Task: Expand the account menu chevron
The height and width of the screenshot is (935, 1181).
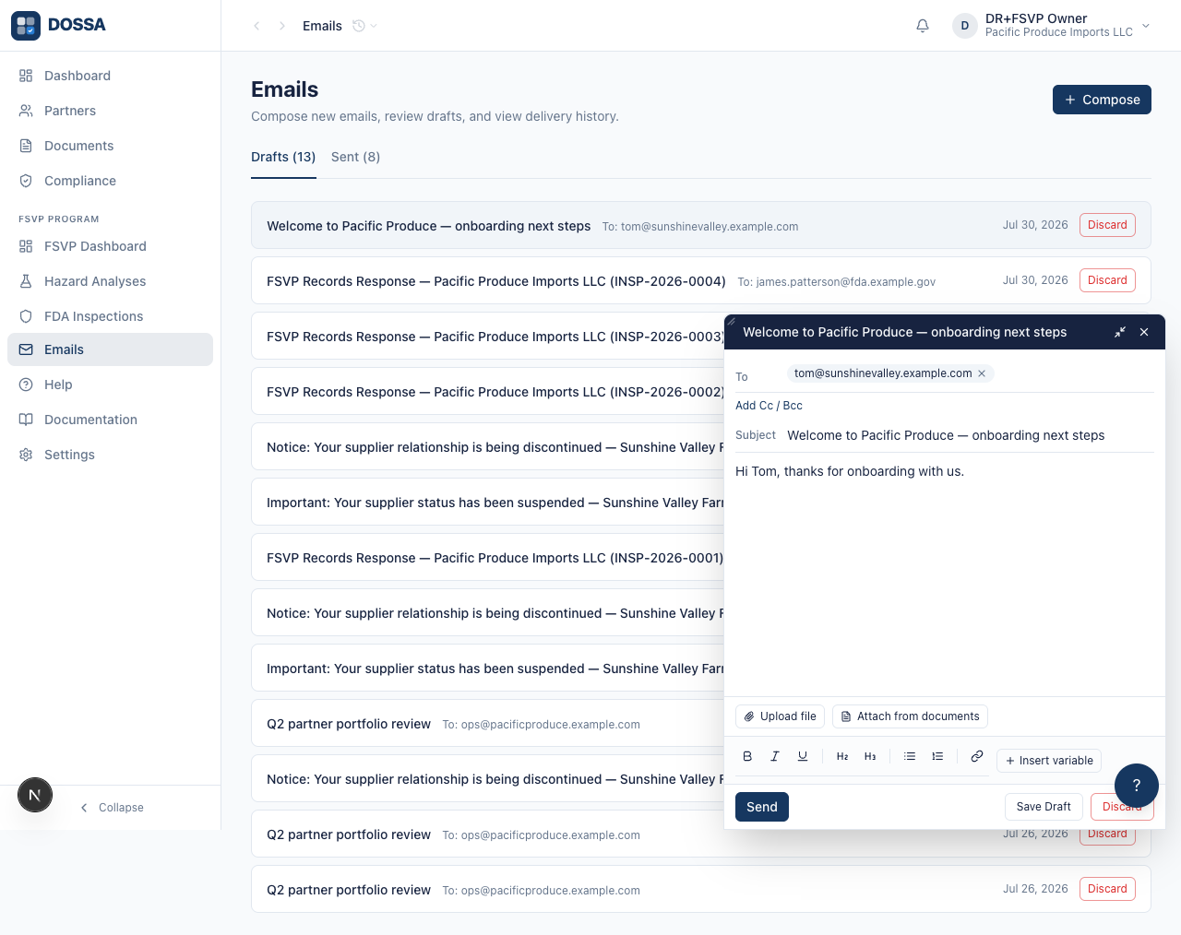Action: tap(1146, 26)
